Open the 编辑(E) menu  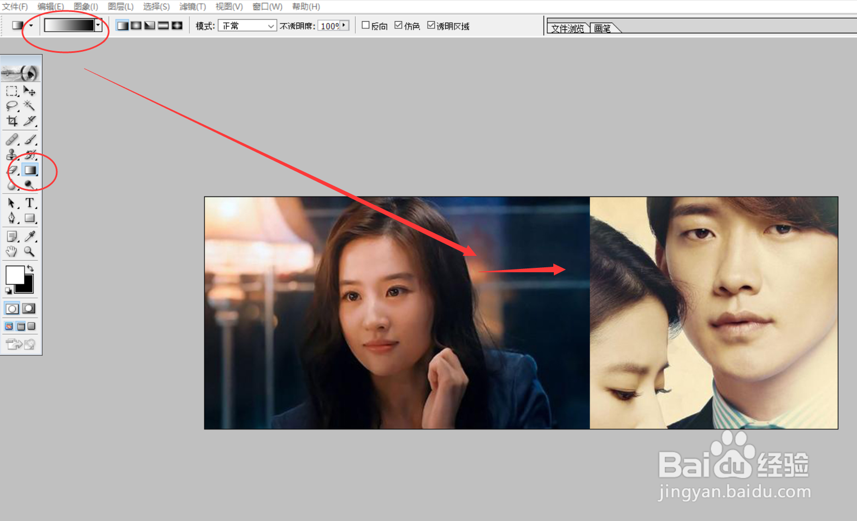(x=50, y=7)
